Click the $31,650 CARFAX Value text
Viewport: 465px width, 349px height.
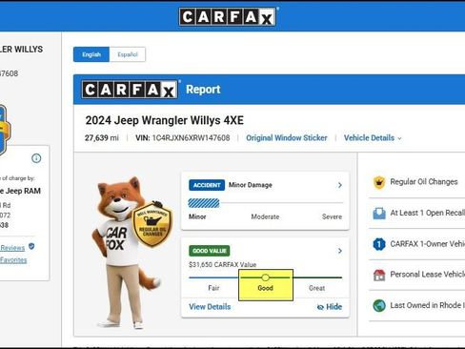(x=222, y=264)
